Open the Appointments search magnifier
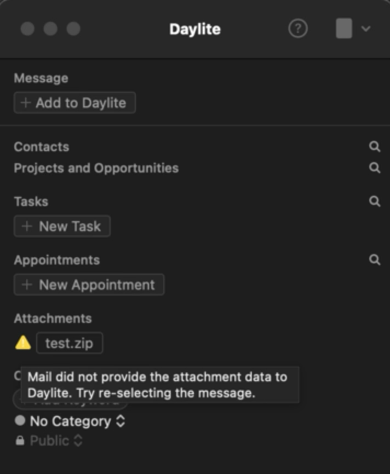 tap(375, 259)
